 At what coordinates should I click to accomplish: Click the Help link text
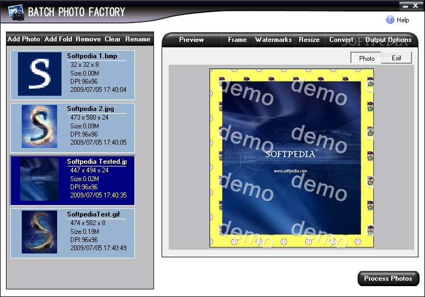click(403, 20)
